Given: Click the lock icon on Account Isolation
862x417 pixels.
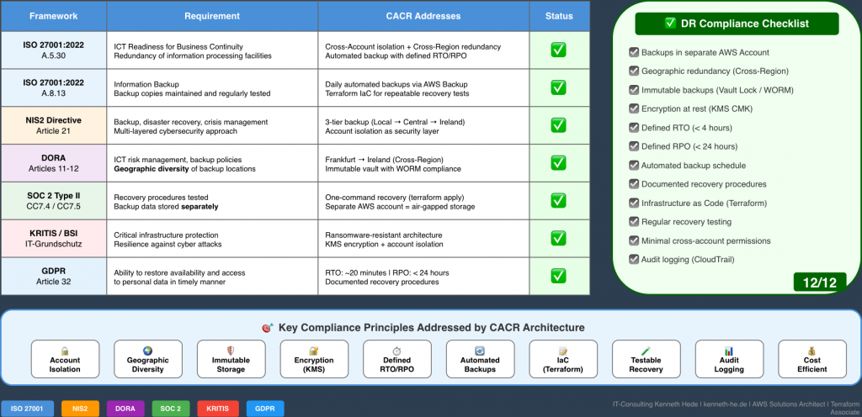Looking at the screenshot, I should pyautogui.click(x=65, y=350).
